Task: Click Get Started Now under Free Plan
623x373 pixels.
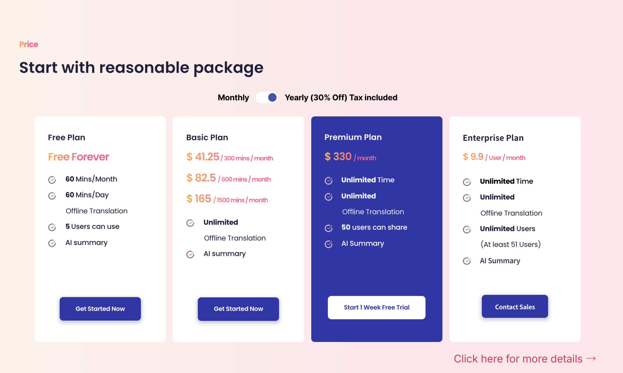Action: coord(100,309)
